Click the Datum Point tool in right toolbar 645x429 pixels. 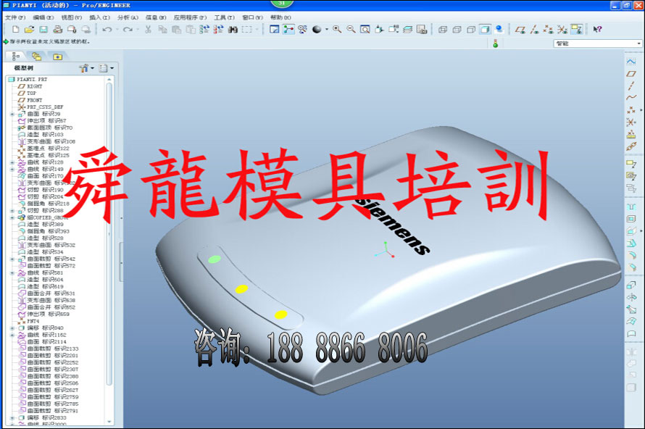tap(631, 110)
